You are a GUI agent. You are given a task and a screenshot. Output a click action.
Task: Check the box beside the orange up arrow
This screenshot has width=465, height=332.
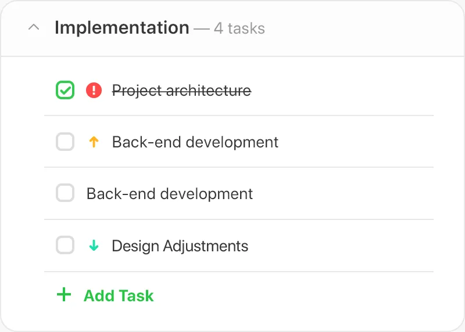coord(65,142)
